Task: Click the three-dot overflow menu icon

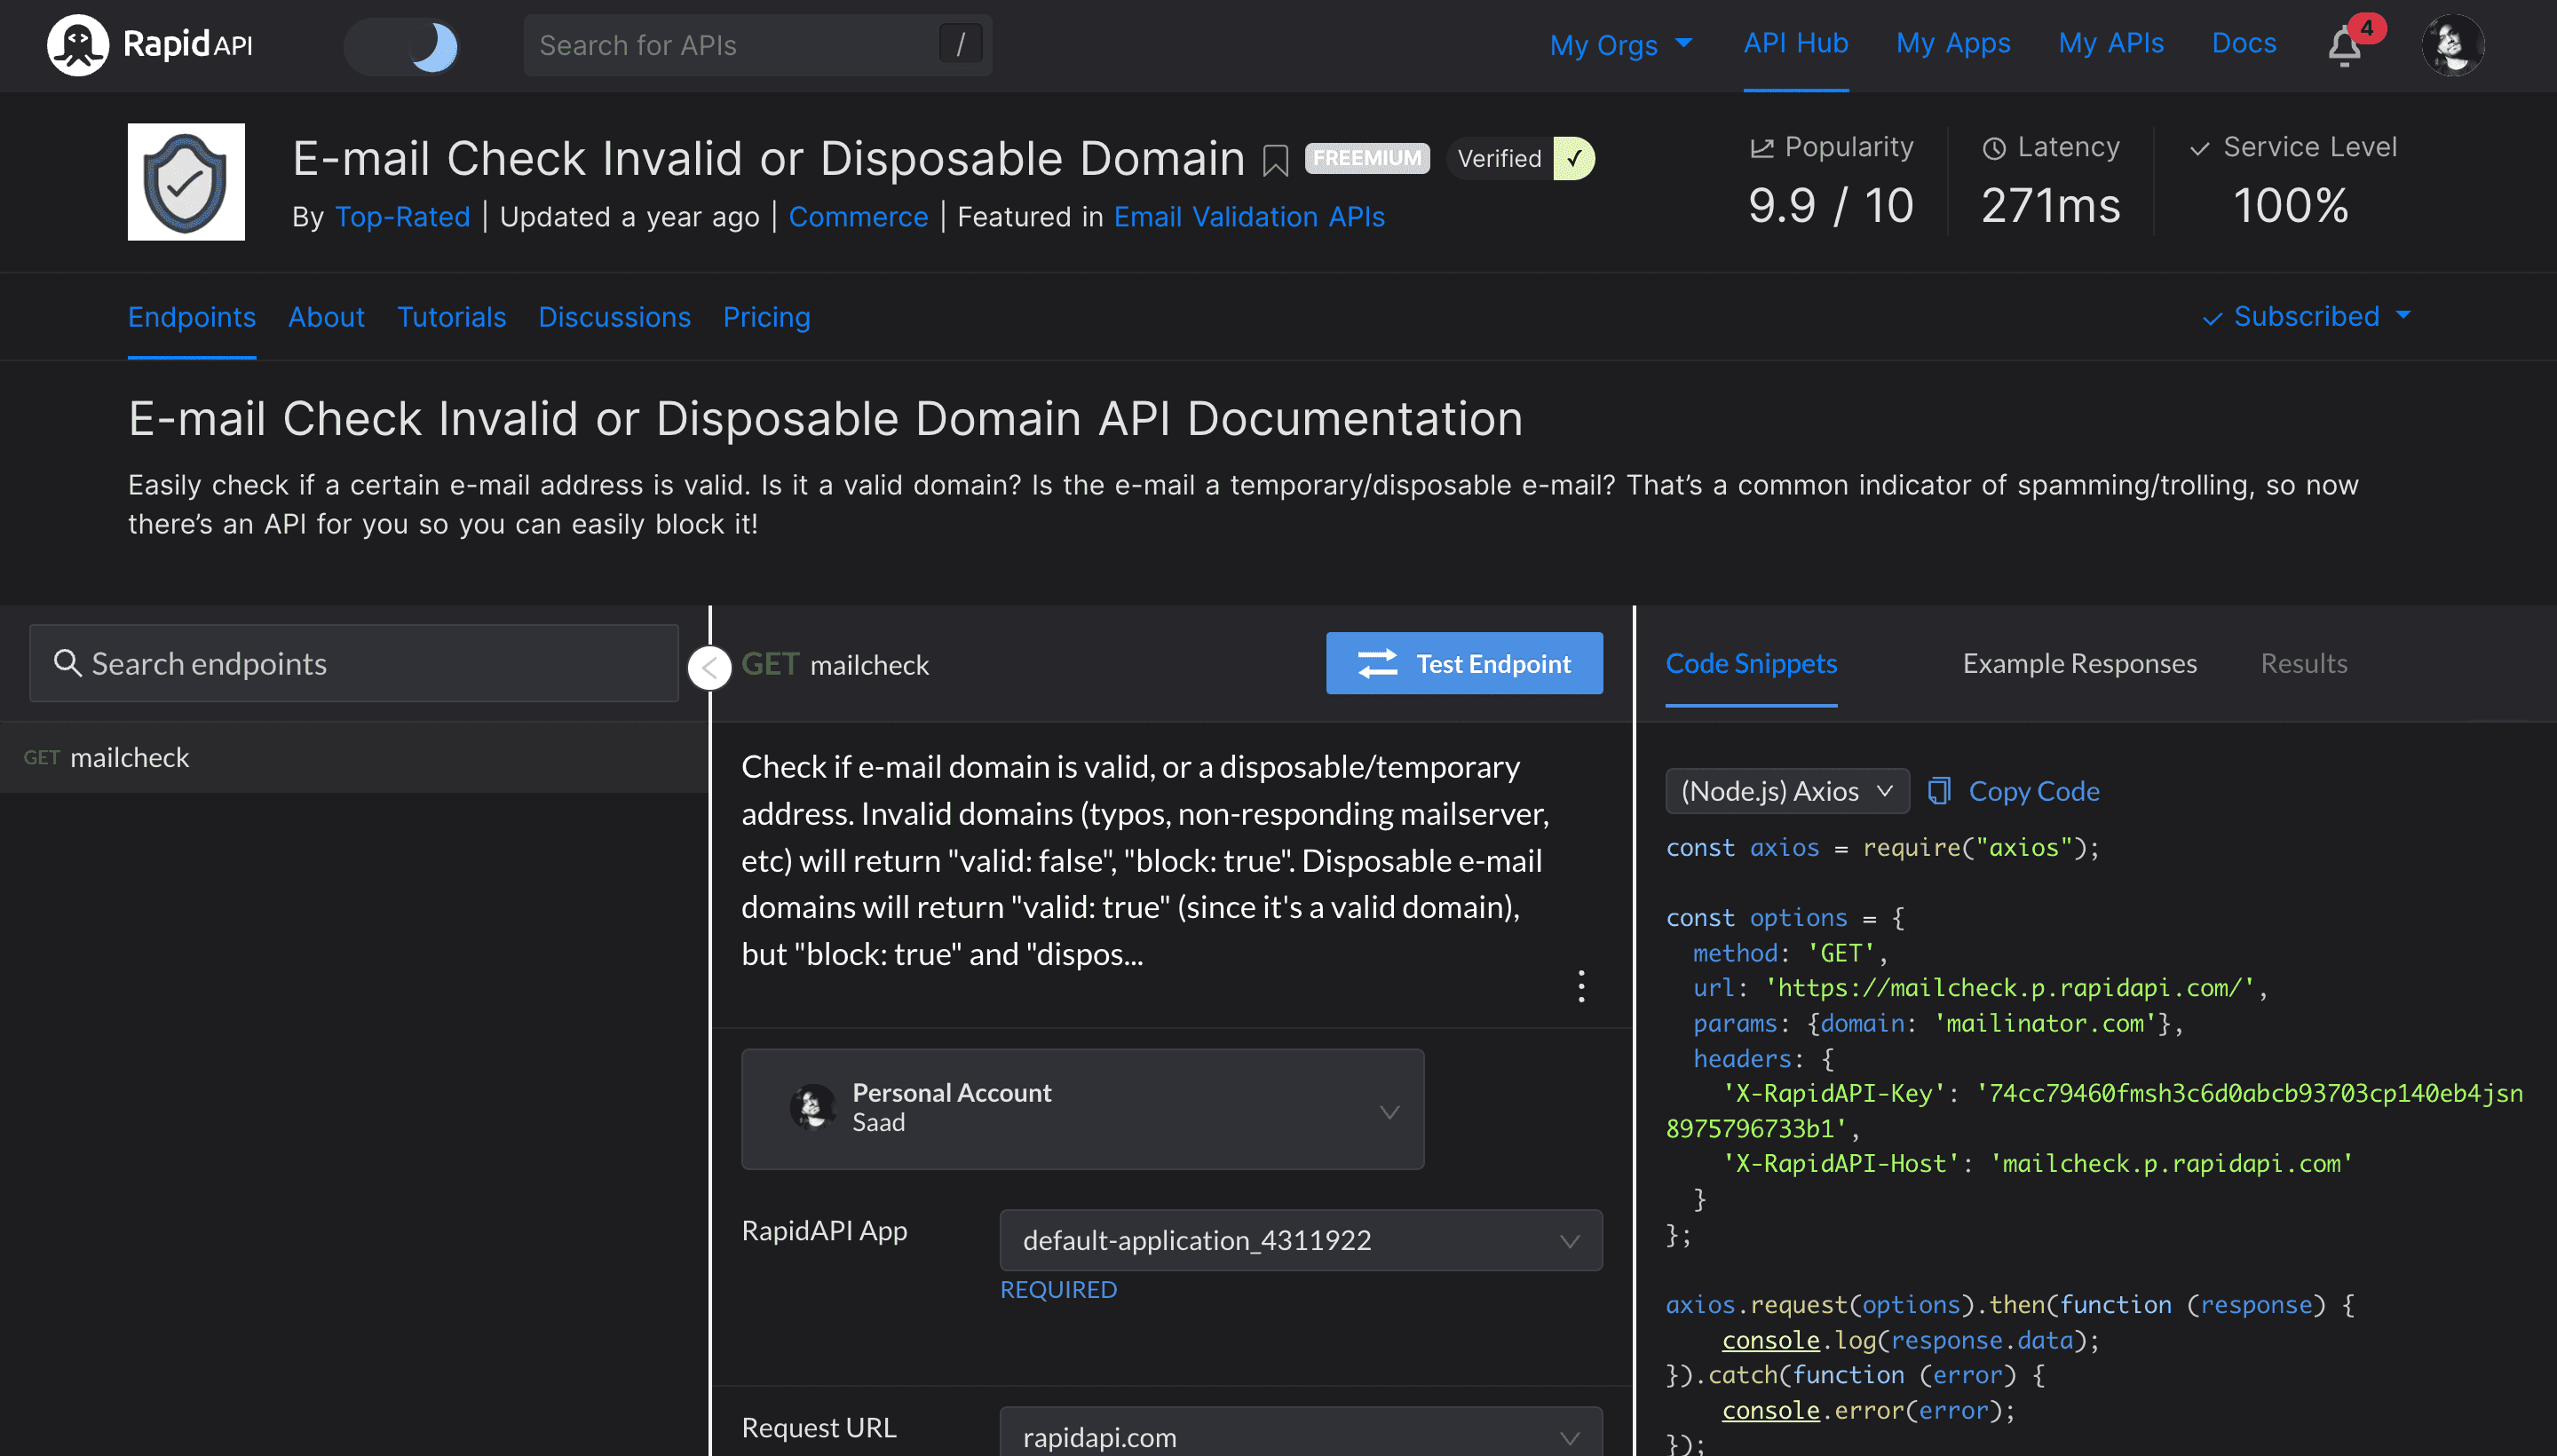Action: click(x=1582, y=987)
